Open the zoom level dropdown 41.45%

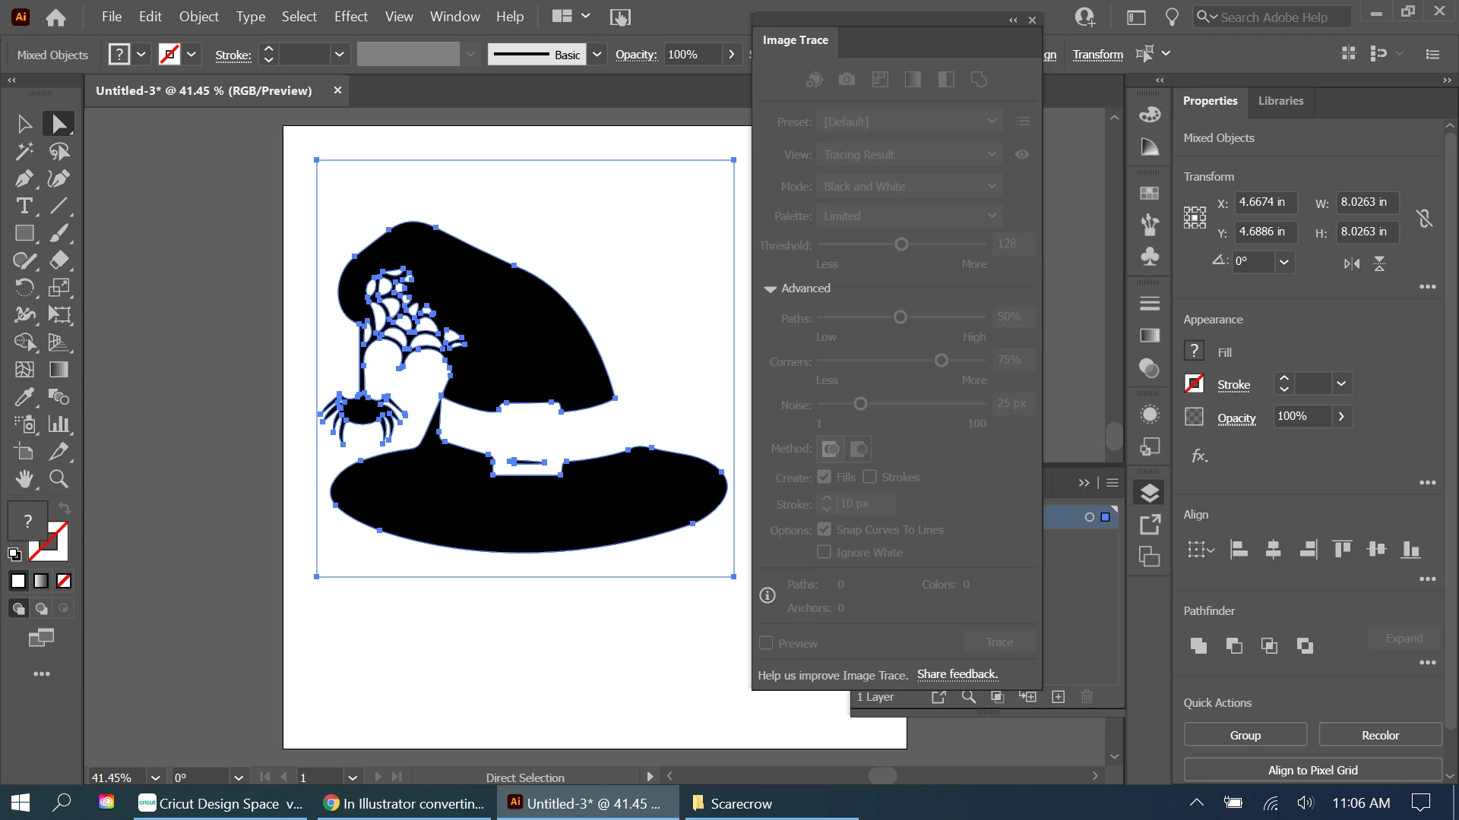pyautogui.click(x=155, y=777)
